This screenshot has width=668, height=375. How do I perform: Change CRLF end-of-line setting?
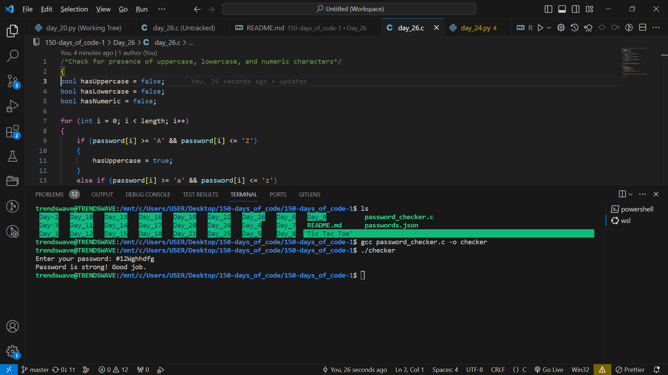click(498, 369)
